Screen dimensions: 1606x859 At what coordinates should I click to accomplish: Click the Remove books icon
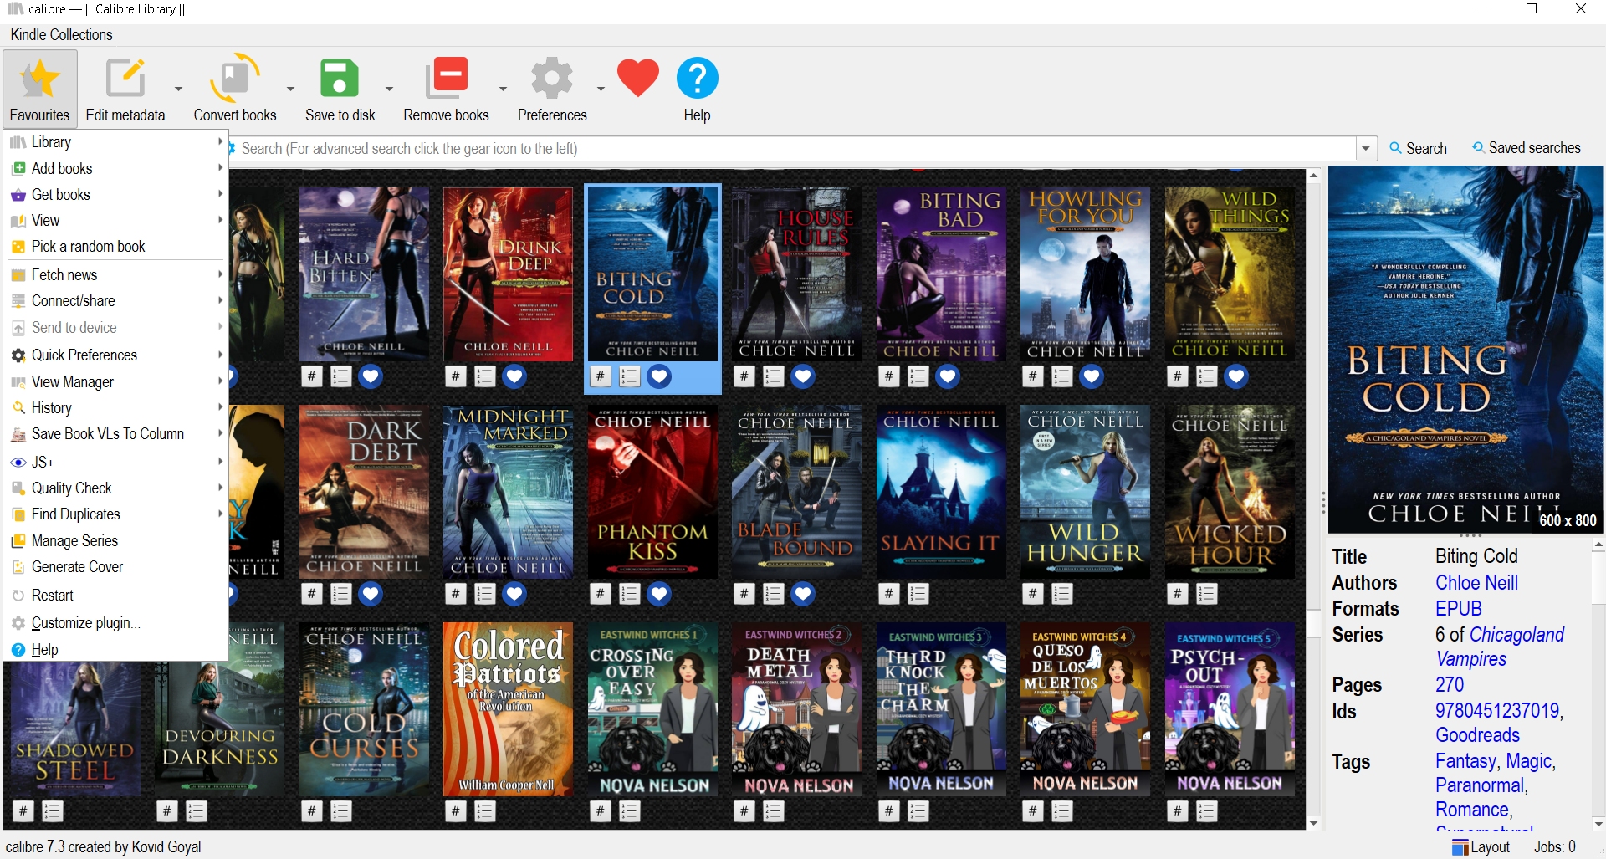coord(447,79)
